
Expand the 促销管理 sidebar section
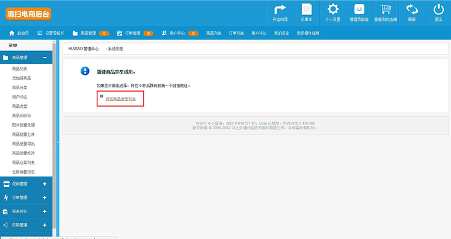(44, 184)
